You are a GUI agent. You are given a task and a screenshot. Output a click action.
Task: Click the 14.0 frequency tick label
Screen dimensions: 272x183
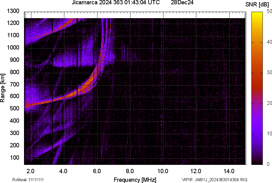[x=229, y=171]
